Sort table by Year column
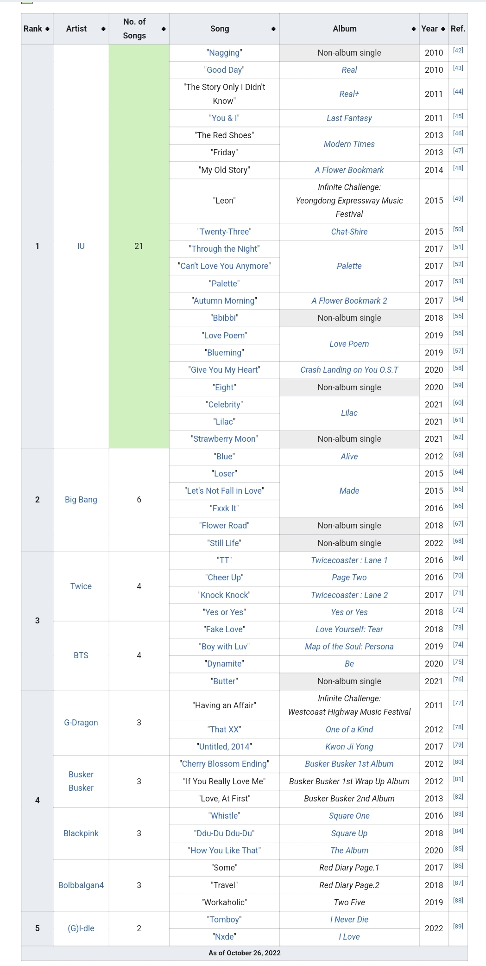Screen dimensions: 486x966 pos(443,29)
